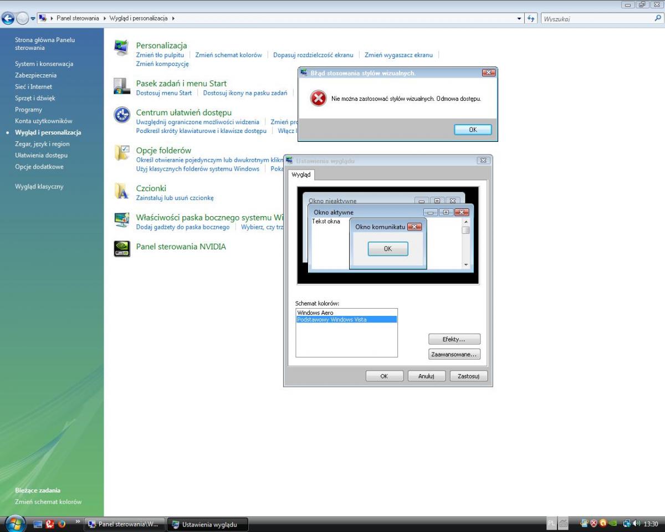Click Zastosuj in Ustawienia wyglądu
Image resolution: width=665 pixels, height=532 pixels.
point(468,376)
